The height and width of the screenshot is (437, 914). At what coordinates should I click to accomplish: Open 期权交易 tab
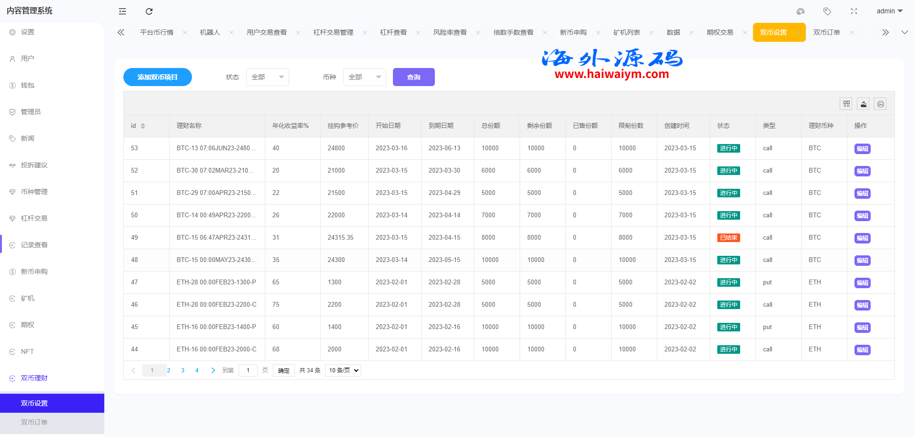[x=720, y=32]
